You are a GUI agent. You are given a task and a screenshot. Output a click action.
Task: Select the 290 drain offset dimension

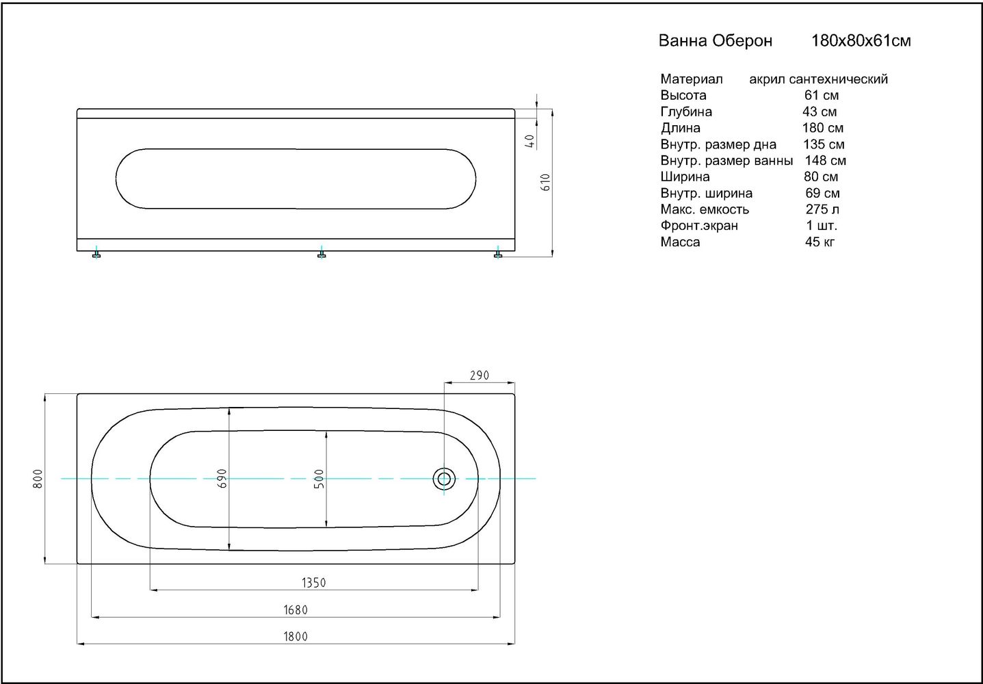pyautogui.click(x=480, y=376)
